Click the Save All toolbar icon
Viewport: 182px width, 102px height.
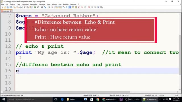click(x=11, y=7)
